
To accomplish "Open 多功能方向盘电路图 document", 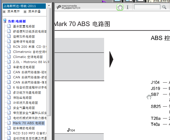I will 27,92.
